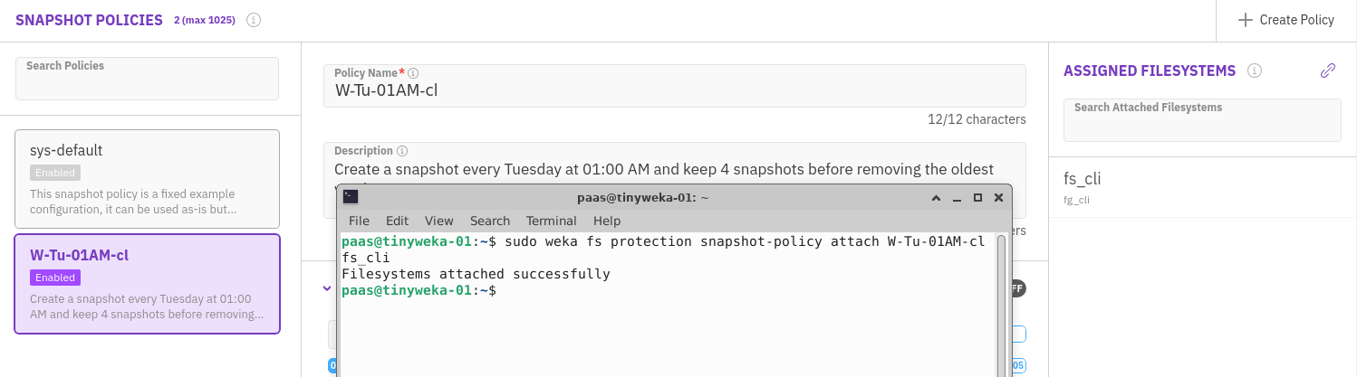Image resolution: width=1357 pixels, height=377 pixels.
Task: Select the W-Tu-01AM-cl policy card
Action: tap(147, 284)
